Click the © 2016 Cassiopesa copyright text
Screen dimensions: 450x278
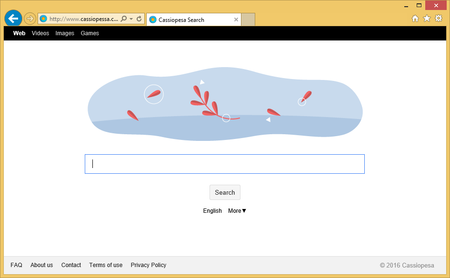pyautogui.click(x=407, y=265)
